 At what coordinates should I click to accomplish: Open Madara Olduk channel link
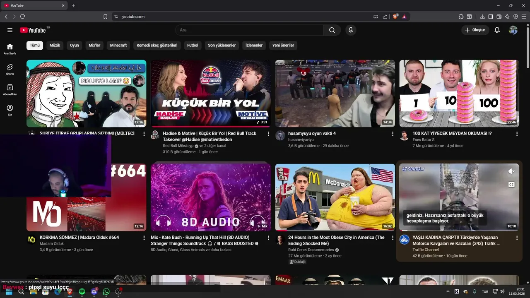pos(52,244)
